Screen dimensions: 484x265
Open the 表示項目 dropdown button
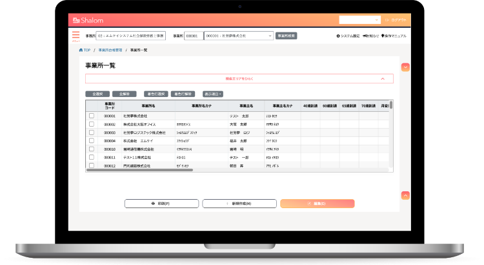(x=213, y=94)
